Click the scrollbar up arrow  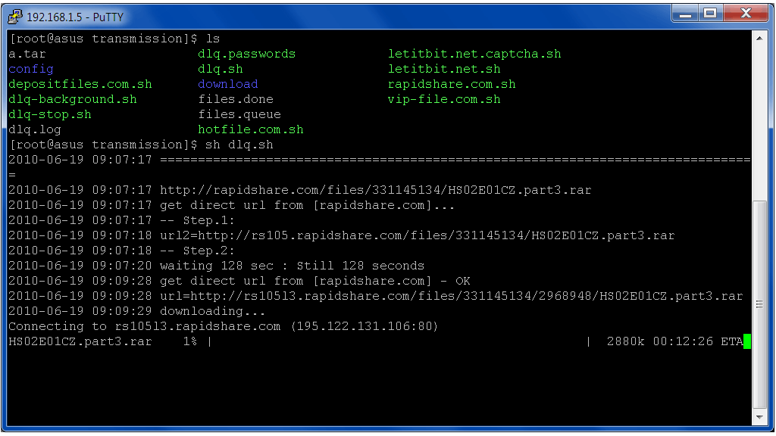pyautogui.click(x=760, y=39)
